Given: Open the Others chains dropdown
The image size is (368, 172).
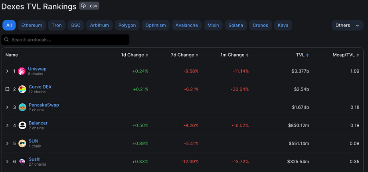Looking at the screenshot, I should [x=347, y=26].
